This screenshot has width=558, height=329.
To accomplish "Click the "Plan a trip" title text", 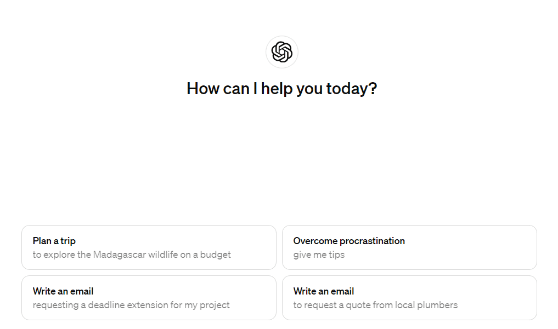I will pyautogui.click(x=54, y=241).
